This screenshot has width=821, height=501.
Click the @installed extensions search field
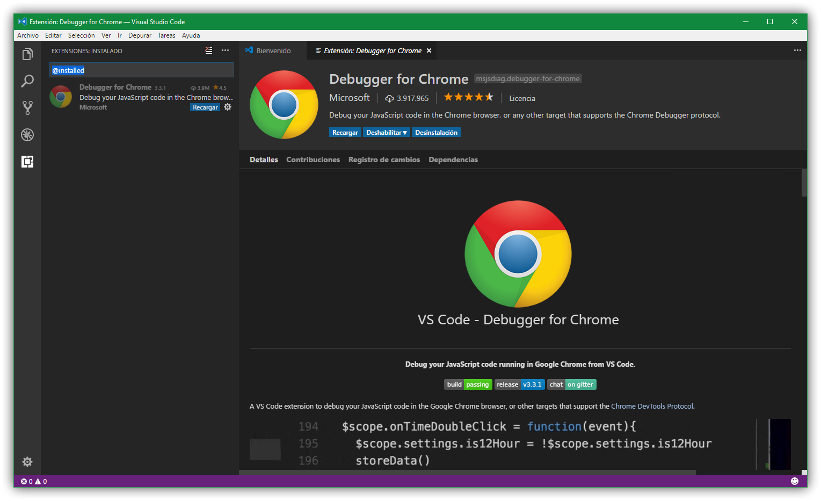tap(142, 70)
